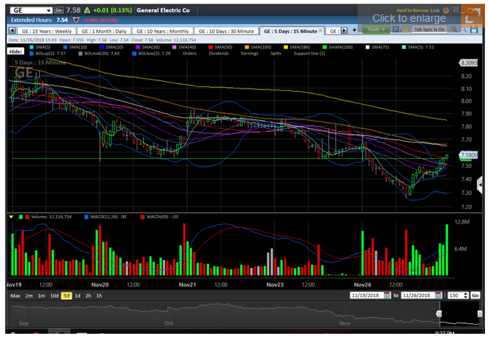Click the yellow SMA(186) color swatch
This screenshot has height=339, width=488.
point(286,47)
